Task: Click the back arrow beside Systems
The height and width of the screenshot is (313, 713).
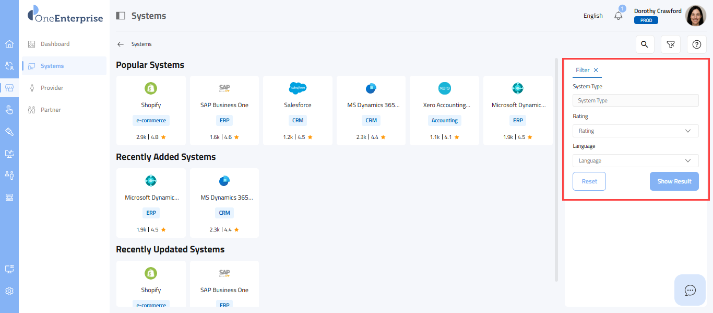Action: coord(121,44)
